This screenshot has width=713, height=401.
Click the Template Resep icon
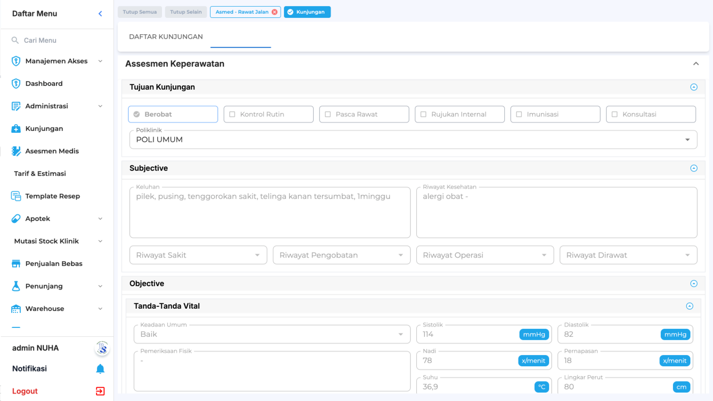pos(16,196)
